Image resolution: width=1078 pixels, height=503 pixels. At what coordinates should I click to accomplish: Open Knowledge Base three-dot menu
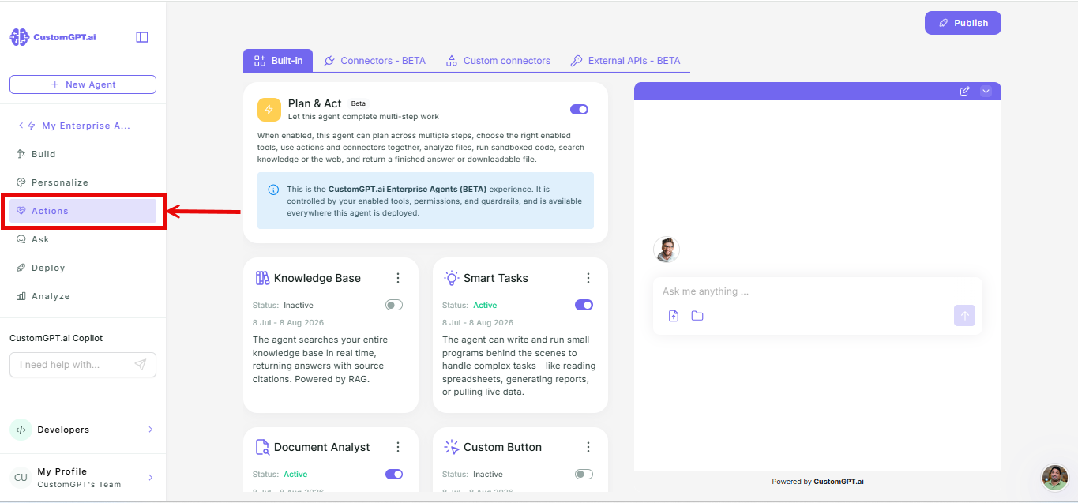(x=398, y=278)
